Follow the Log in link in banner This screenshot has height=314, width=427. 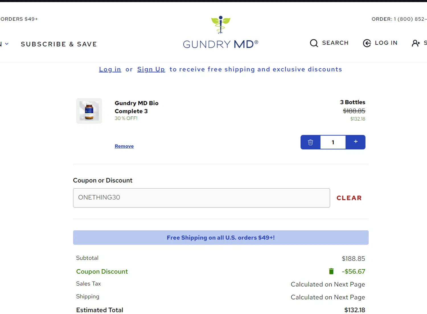tap(110, 69)
